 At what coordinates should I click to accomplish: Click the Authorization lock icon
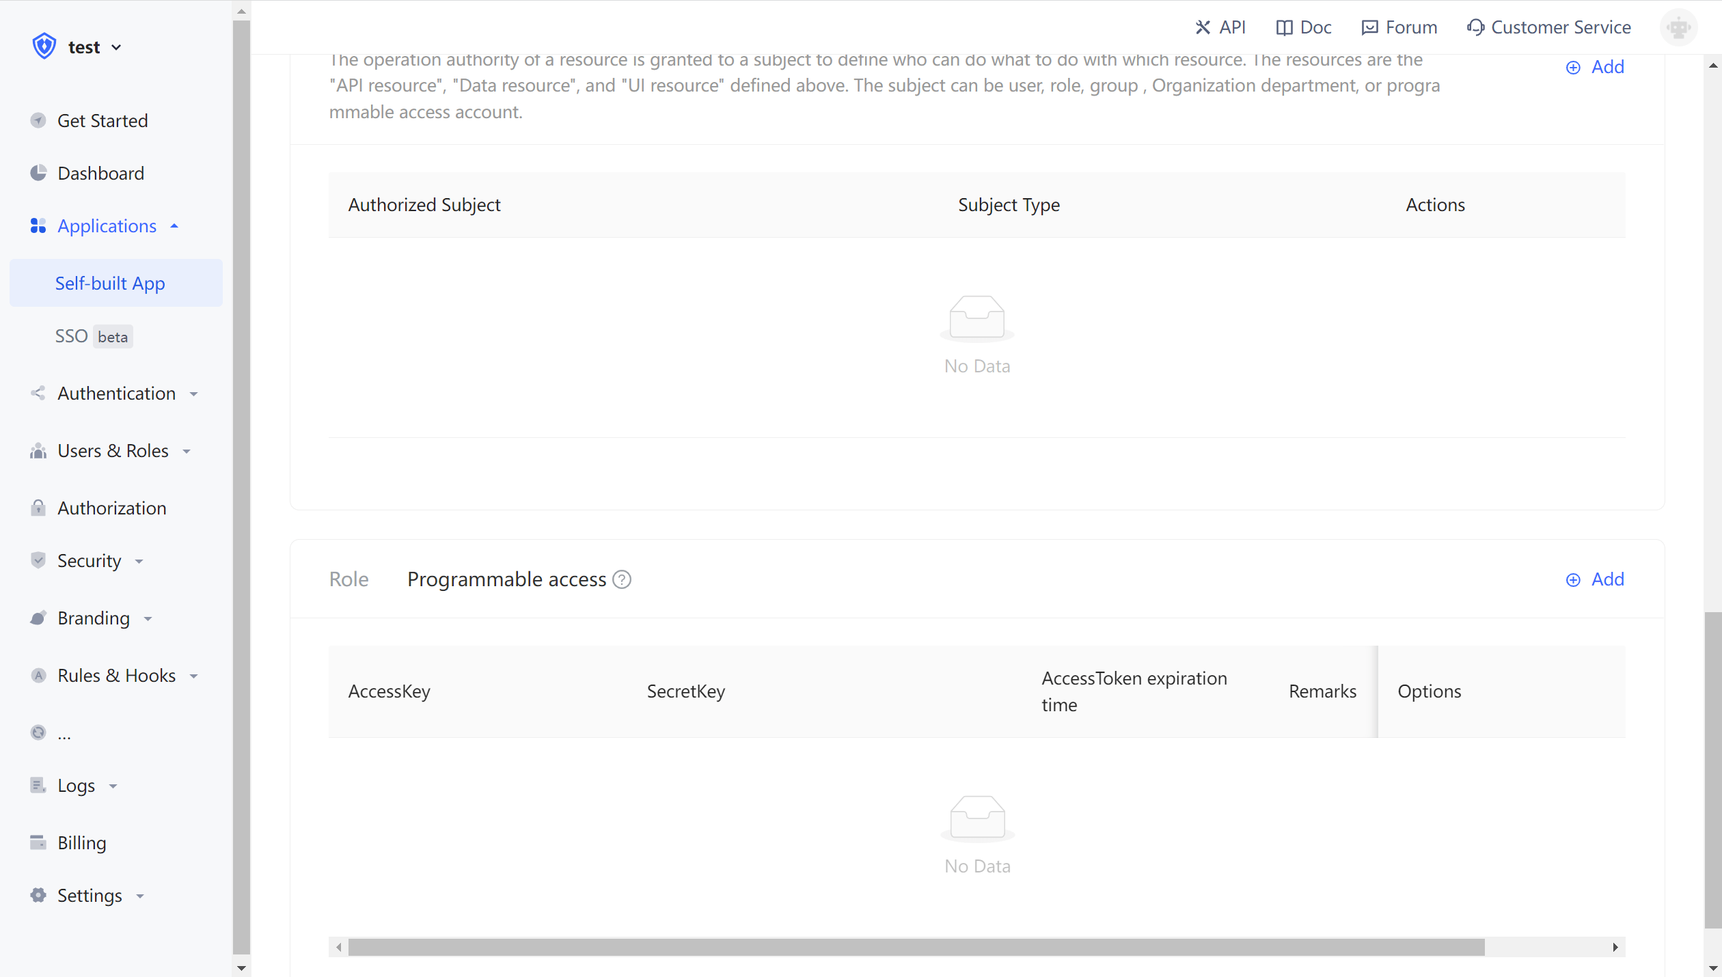(38, 508)
